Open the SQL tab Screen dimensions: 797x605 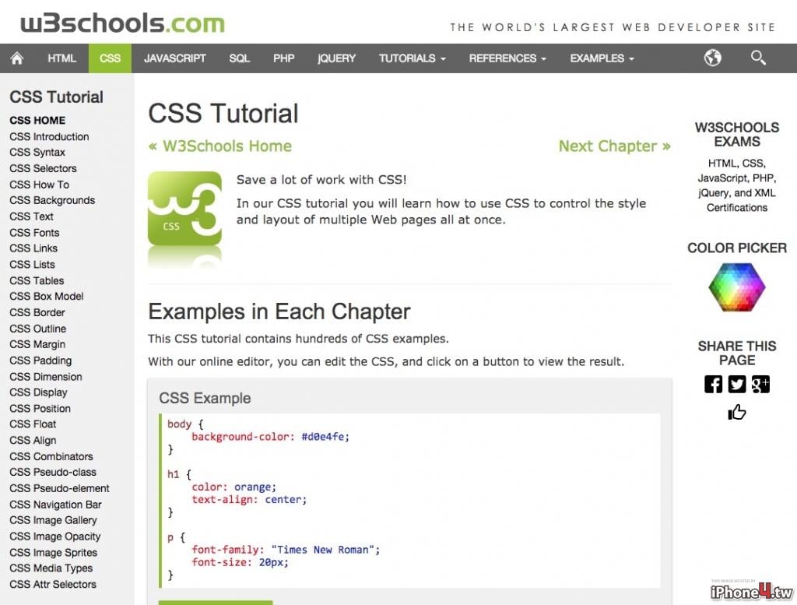(240, 58)
